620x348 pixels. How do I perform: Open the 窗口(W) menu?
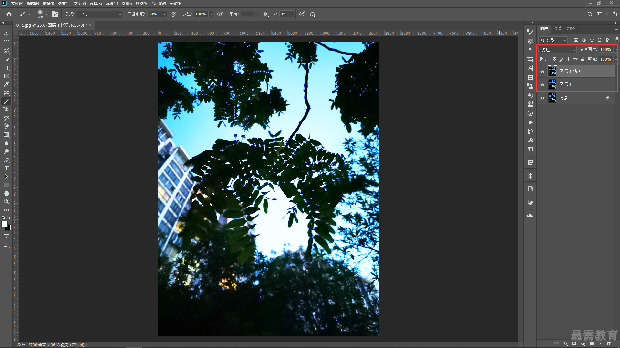pyautogui.click(x=159, y=4)
